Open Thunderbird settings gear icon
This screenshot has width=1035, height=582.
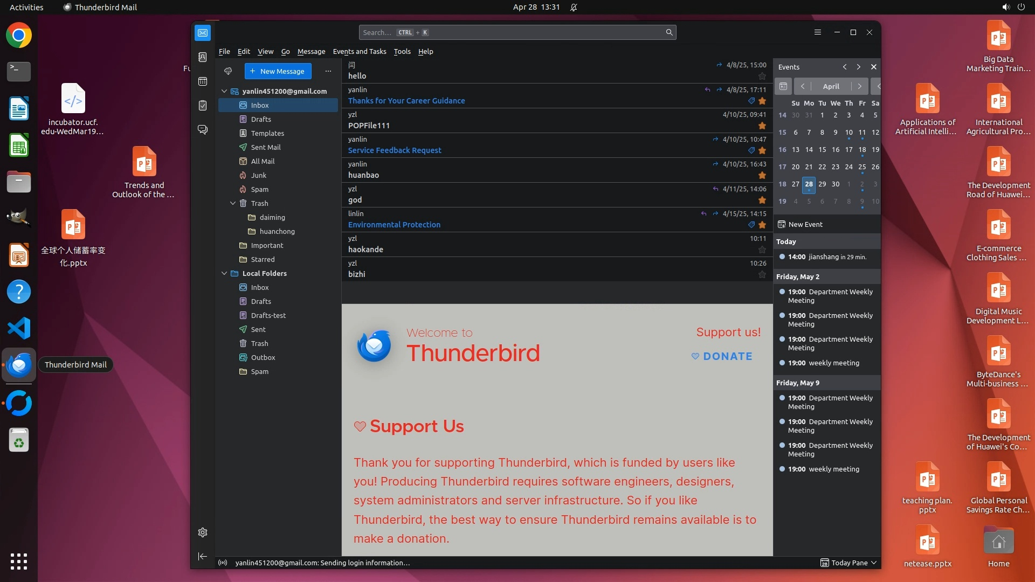click(203, 532)
